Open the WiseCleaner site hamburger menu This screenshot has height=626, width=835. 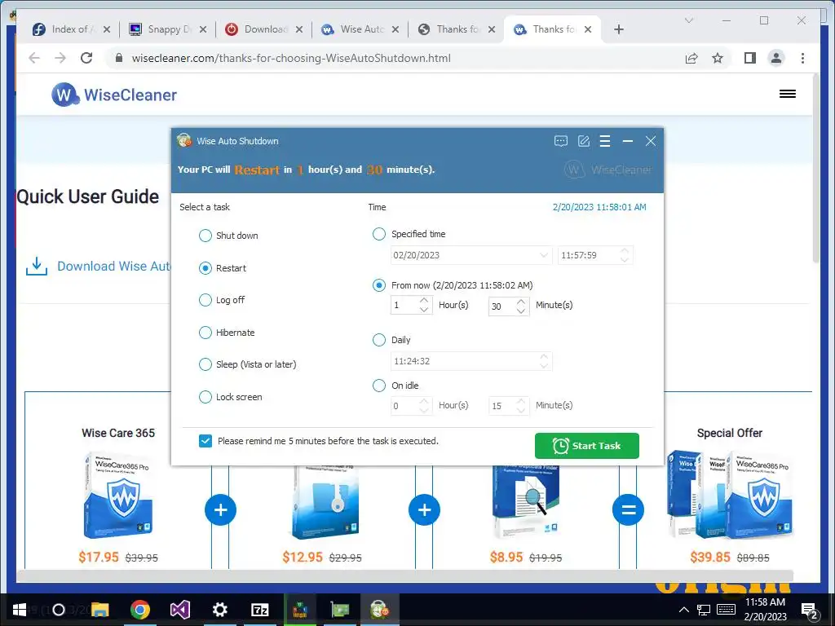788,94
